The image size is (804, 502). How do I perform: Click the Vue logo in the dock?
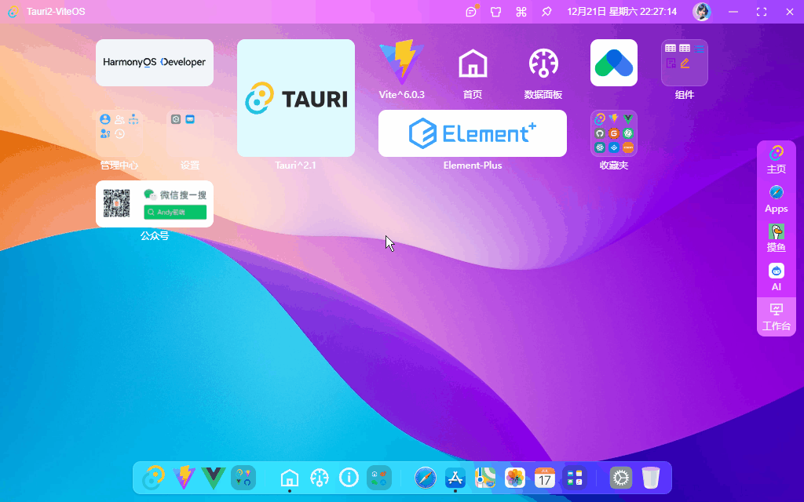point(214,478)
